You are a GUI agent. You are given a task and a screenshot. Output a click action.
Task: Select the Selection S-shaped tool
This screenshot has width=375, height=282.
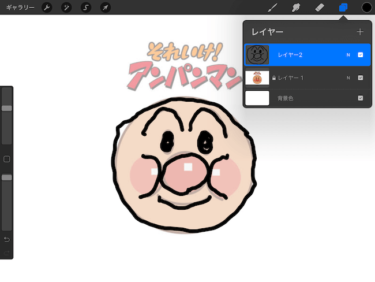coord(86,8)
